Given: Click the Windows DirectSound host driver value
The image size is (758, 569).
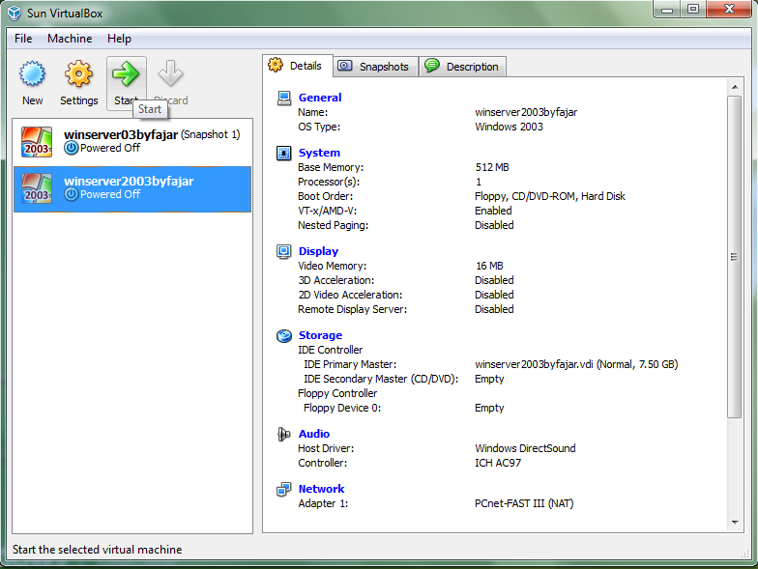Looking at the screenshot, I should pyautogui.click(x=525, y=448).
